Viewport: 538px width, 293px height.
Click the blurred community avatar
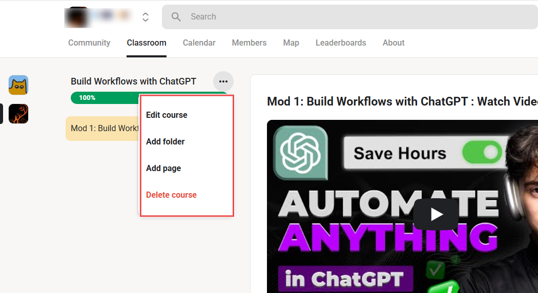point(77,17)
